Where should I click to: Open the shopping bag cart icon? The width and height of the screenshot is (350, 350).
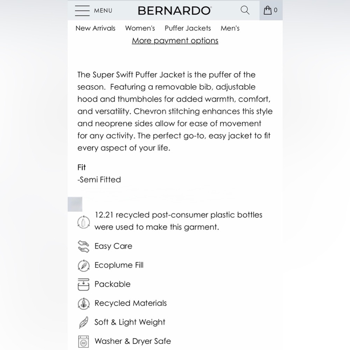click(x=268, y=10)
